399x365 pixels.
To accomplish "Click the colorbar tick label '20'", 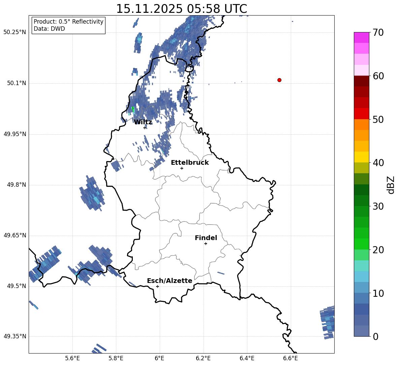I will (378, 250).
